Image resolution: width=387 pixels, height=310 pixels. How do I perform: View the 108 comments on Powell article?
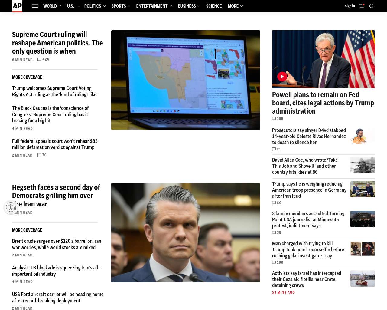[278, 119]
